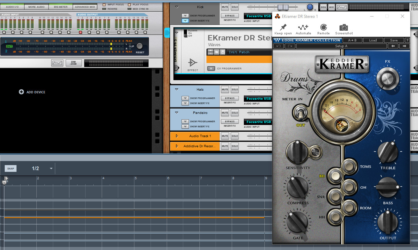Solo the Addictive Dr Recor... track
Image resolution: width=418 pixels, height=250 pixels.
[235, 146]
